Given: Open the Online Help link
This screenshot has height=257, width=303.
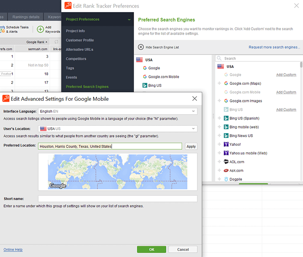Looking at the screenshot, I should point(13,250).
